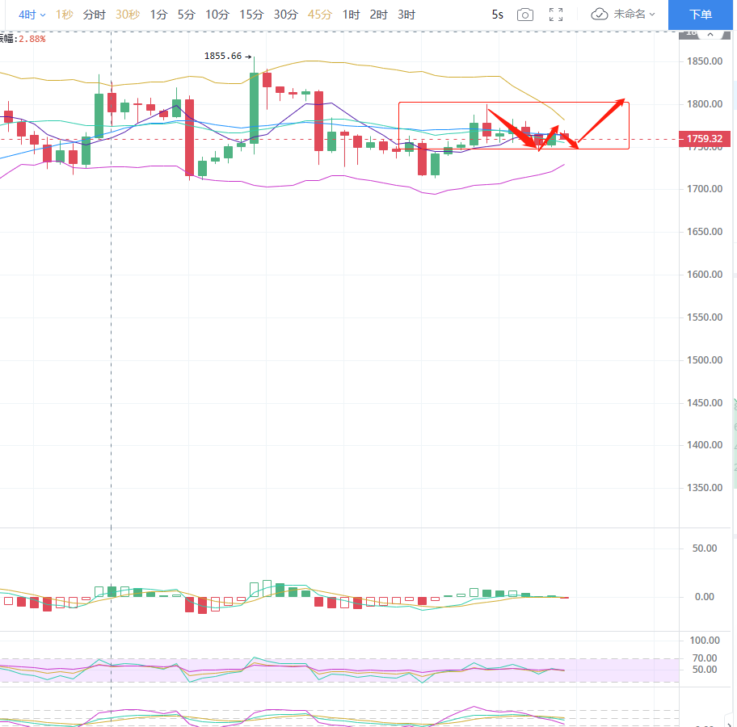Open the 4时 timeframe dropdown
737x727 pixels.
tap(32, 15)
